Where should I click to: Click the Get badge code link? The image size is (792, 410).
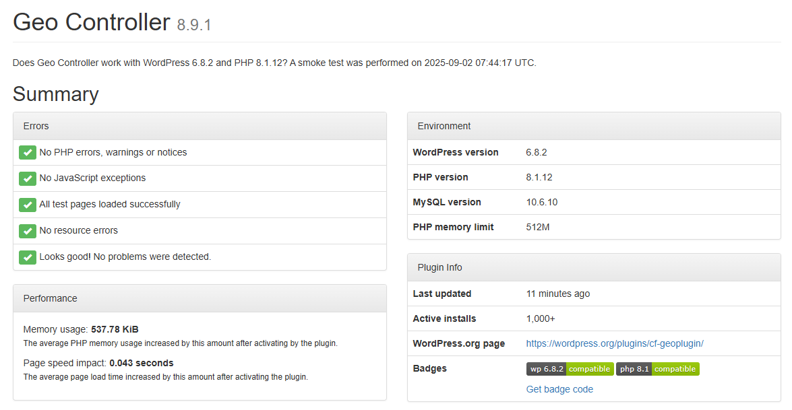559,389
